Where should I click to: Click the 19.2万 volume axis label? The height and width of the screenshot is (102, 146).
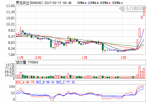coord(10,75)
